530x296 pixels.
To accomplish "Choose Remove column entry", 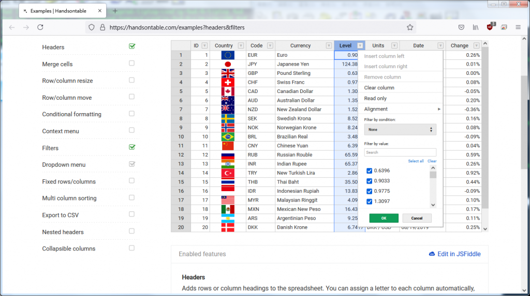I will click(400, 77).
